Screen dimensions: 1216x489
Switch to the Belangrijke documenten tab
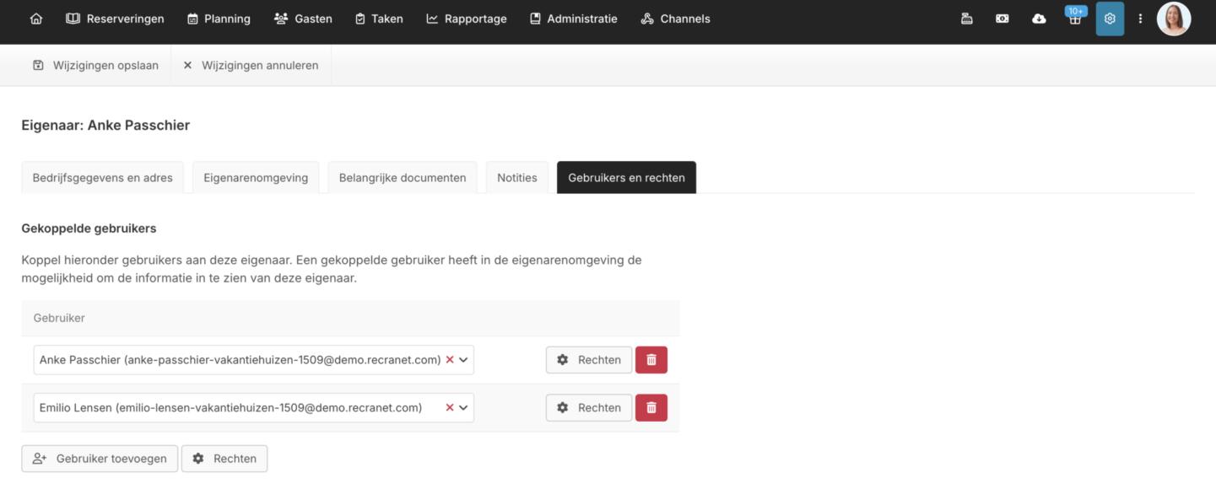point(403,178)
